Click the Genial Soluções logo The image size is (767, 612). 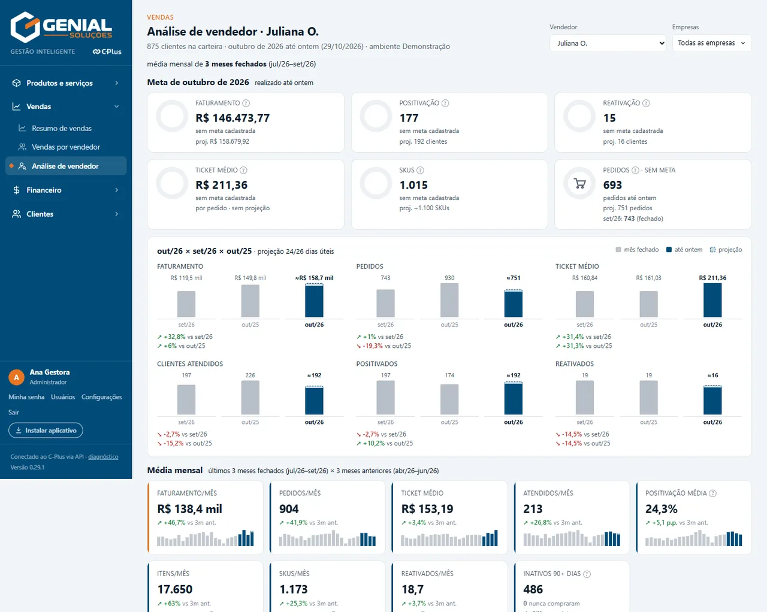[61, 26]
